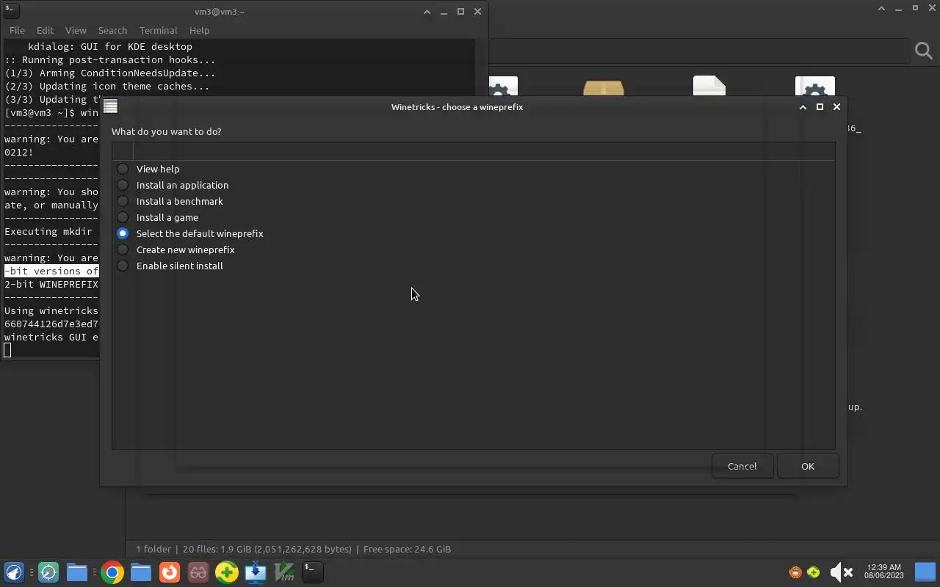940x587 pixels.
Task: Open the terminal File menu
Action: point(17,30)
